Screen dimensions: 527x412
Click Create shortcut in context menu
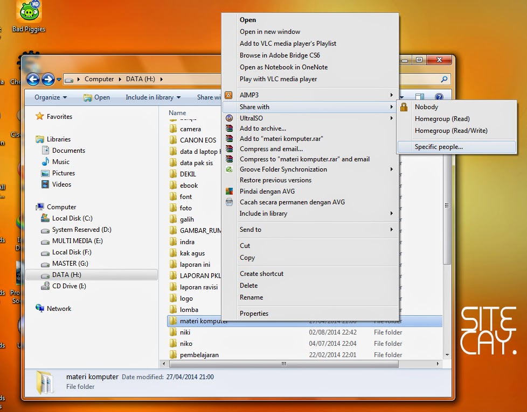[310, 273]
